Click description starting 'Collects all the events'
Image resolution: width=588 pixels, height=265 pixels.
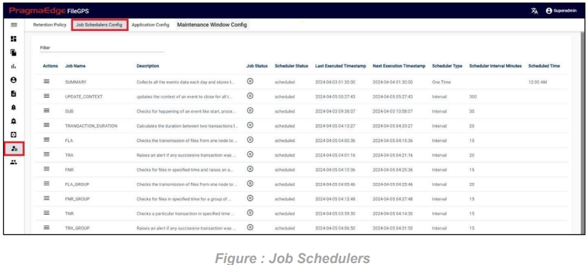pyautogui.click(x=185, y=82)
